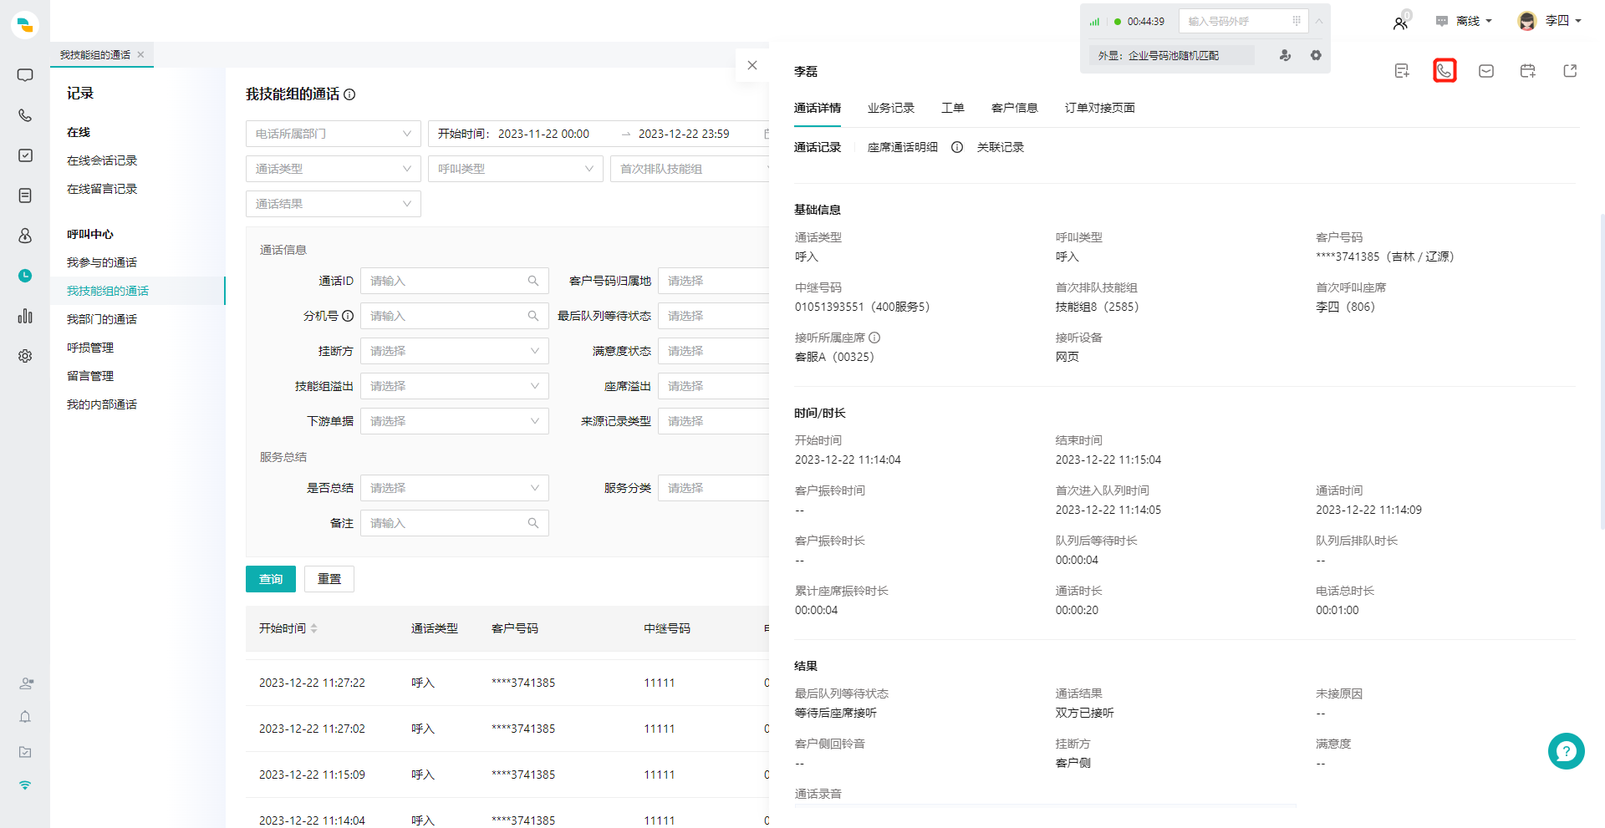This screenshot has width=1605, height=828.
Task: Open the chat conversations sidebar icon
Action: (25, 75)
